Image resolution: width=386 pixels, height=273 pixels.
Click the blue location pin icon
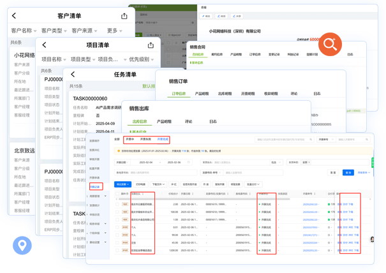tap(22, 246)
